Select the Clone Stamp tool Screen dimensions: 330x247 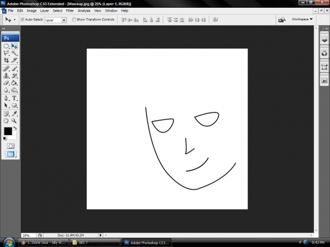(x=6, y=76)
